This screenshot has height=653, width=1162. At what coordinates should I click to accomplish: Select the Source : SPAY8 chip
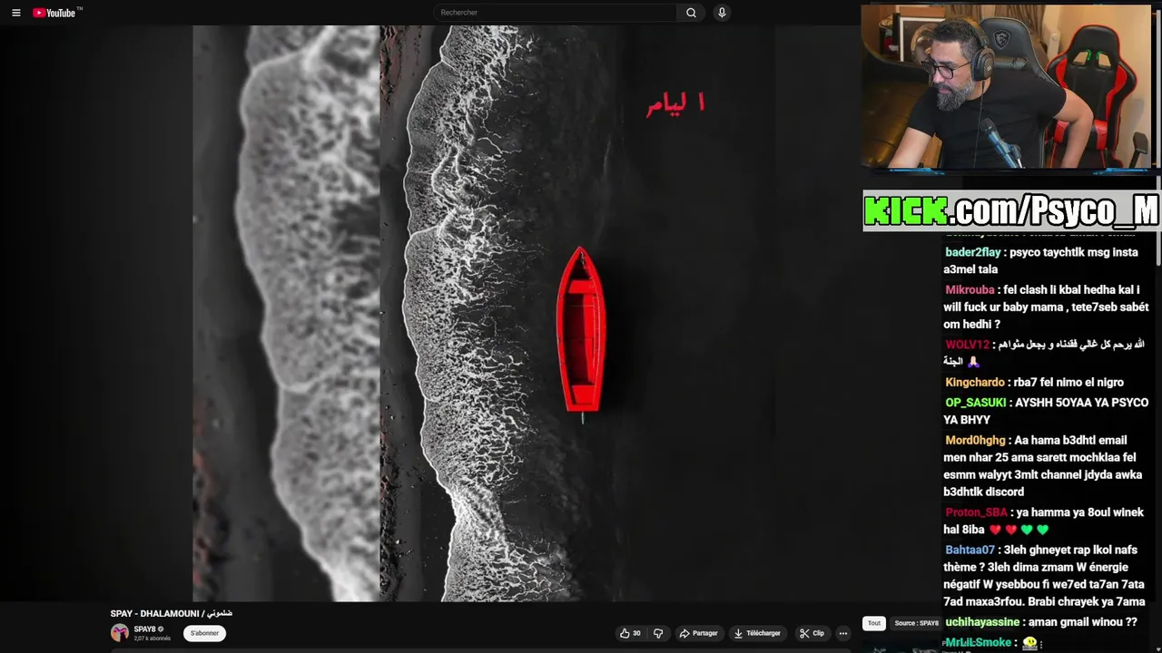916,623
